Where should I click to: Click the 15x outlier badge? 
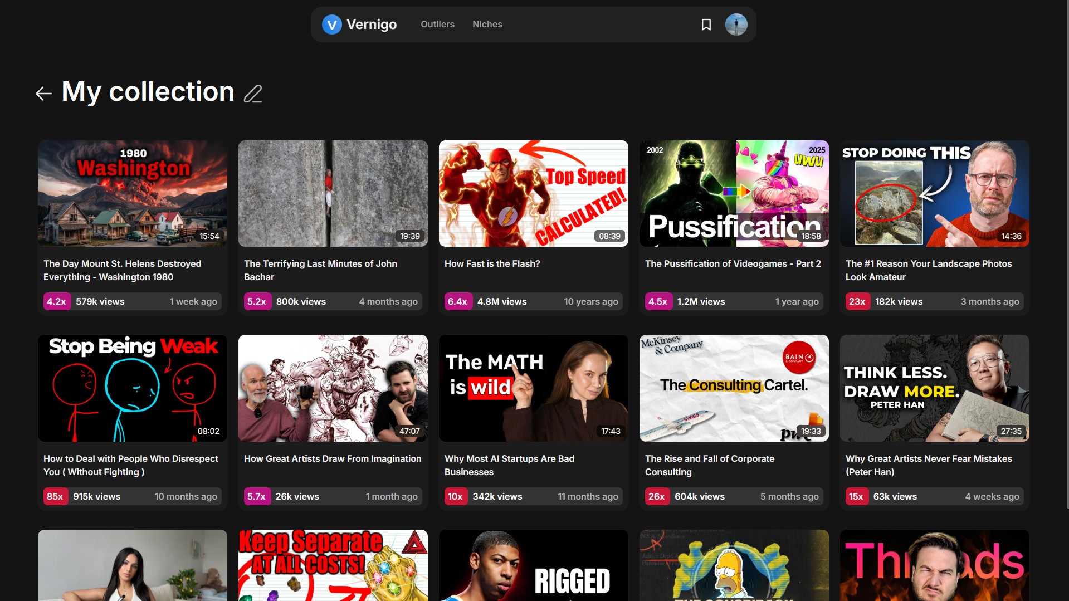pyautogui.click(x=856, y=496)
